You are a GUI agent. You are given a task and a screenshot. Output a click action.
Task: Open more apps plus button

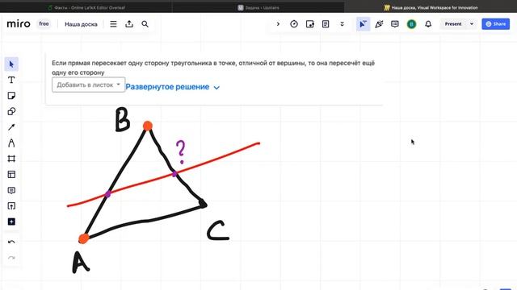click(11, 222)
